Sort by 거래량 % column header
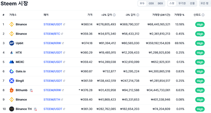This screenshot has width=211, height=113. tap(179, 15)
